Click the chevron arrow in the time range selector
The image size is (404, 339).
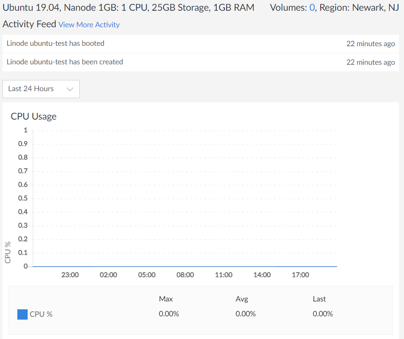70,89
